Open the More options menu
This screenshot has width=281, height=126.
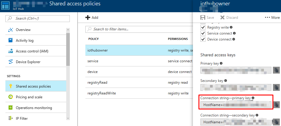[x=272, y=18]
